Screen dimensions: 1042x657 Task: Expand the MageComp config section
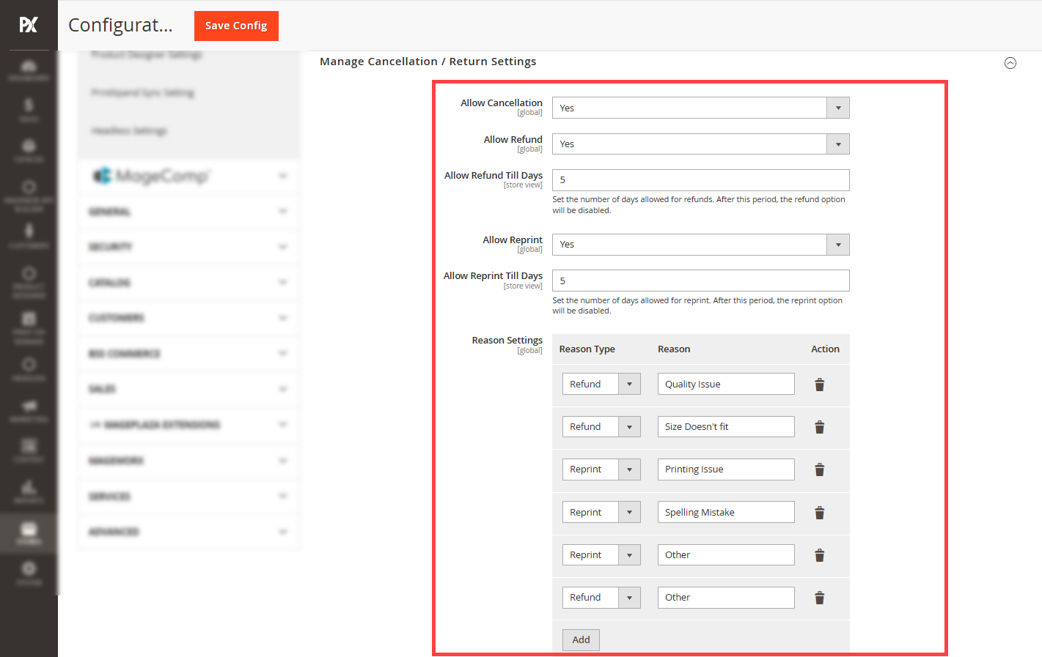188,176
